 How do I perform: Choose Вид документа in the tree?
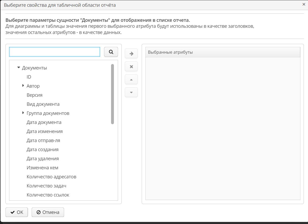pos(43,104)
